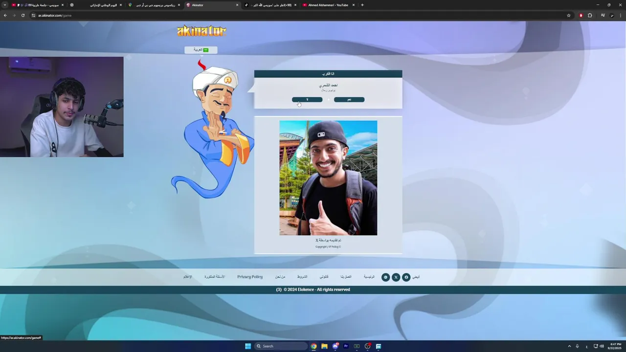Open the 'الإعلام' media footer link
Screen dimensions: 626x352
[188, 277]
